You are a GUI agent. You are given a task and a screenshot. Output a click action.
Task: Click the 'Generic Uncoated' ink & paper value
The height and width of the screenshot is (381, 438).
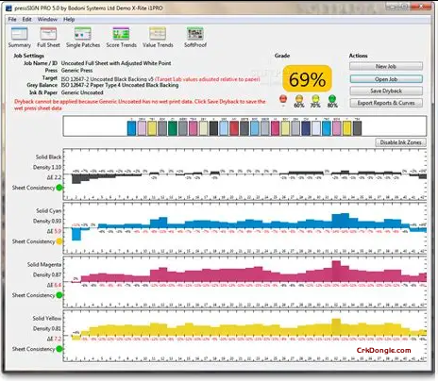tap(82, 92)
